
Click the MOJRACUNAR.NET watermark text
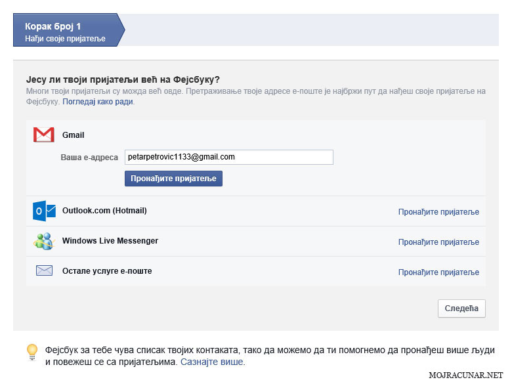[x=465, y=375]
